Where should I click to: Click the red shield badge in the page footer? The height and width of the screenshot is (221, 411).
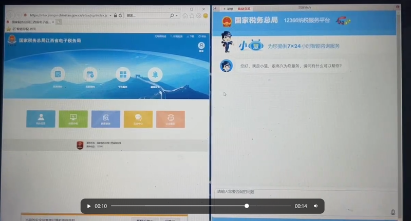click(x=80, y=145)
